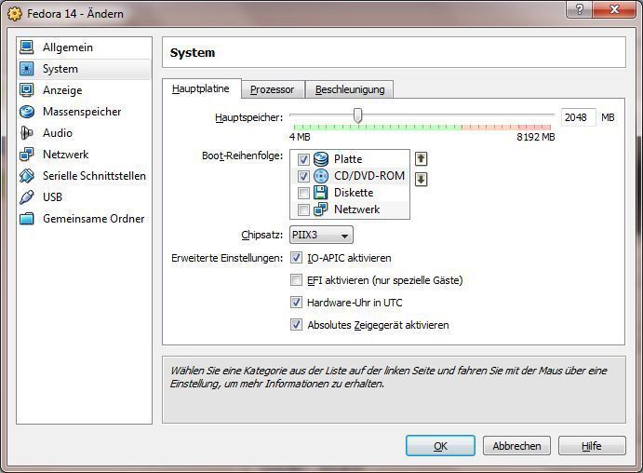Select Allgemein category label

68,47
